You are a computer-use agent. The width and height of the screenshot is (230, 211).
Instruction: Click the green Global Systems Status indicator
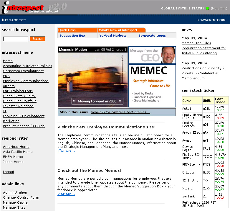coord(208,9)
